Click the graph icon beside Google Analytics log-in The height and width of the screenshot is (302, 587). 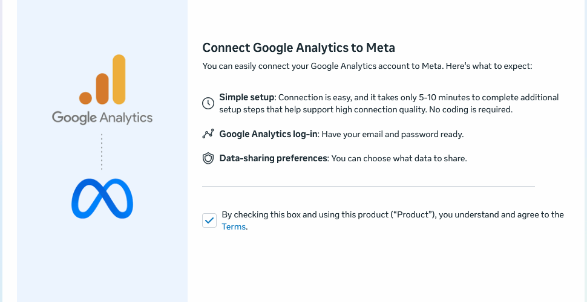pyautogui.click(x=208, y=134)
